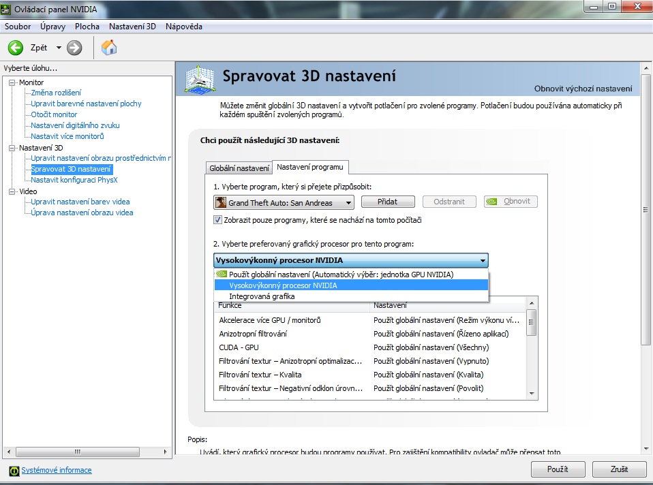Viewport: 653px width, 485px height.
Task: Click the settings list scroll-down arrow
Action: tap(532, 394)
